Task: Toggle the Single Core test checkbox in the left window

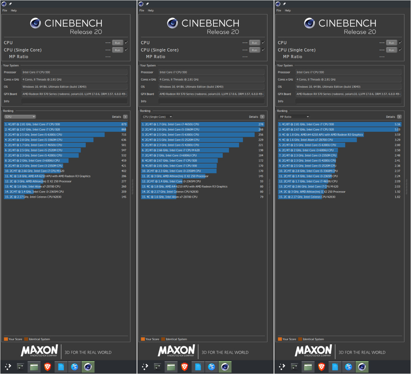Action: (126, 50)
